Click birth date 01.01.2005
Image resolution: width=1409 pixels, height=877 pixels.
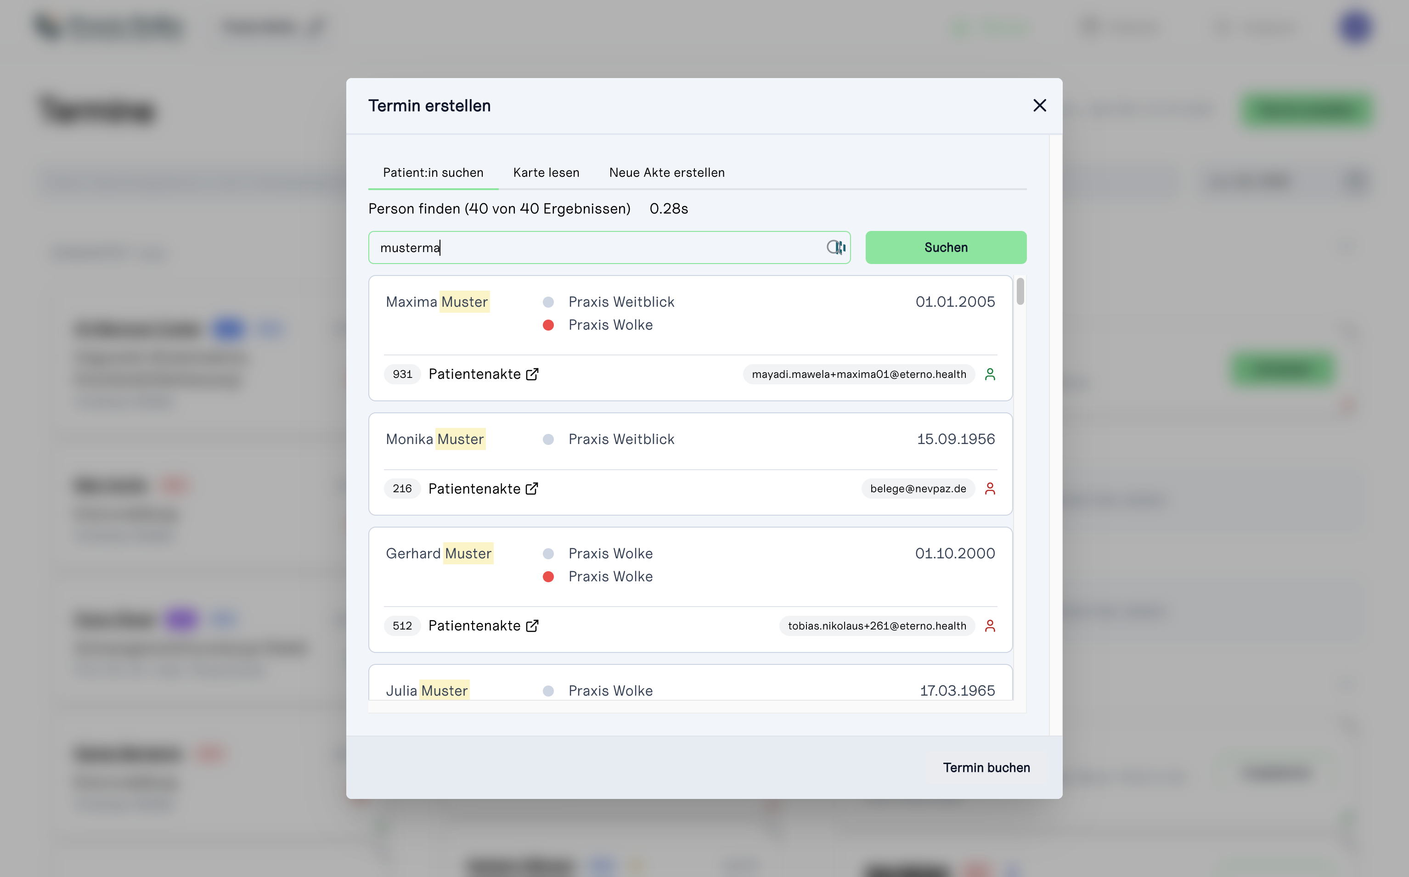955,302
